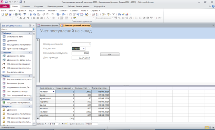Go to first record in navigator

(45, 124)
